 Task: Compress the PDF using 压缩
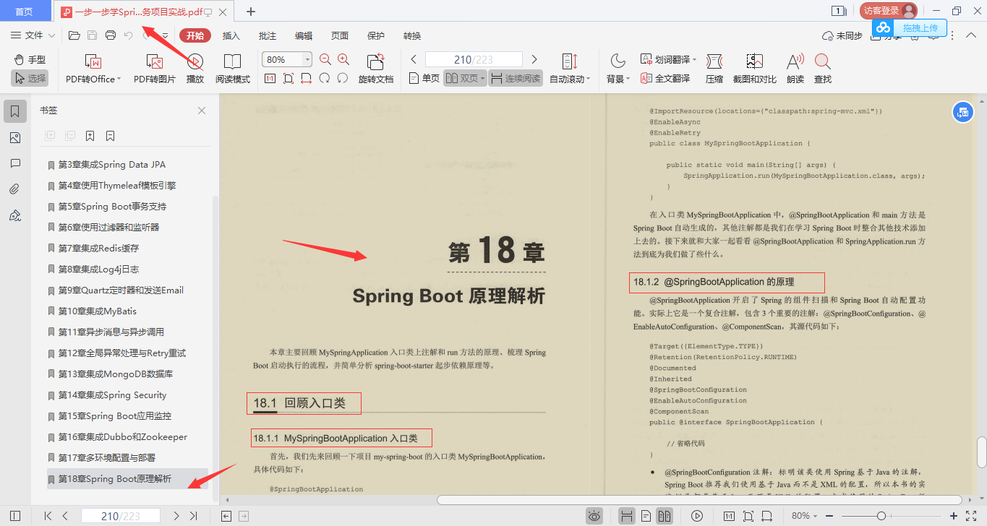pyautogui.click(x=714, y=69)
